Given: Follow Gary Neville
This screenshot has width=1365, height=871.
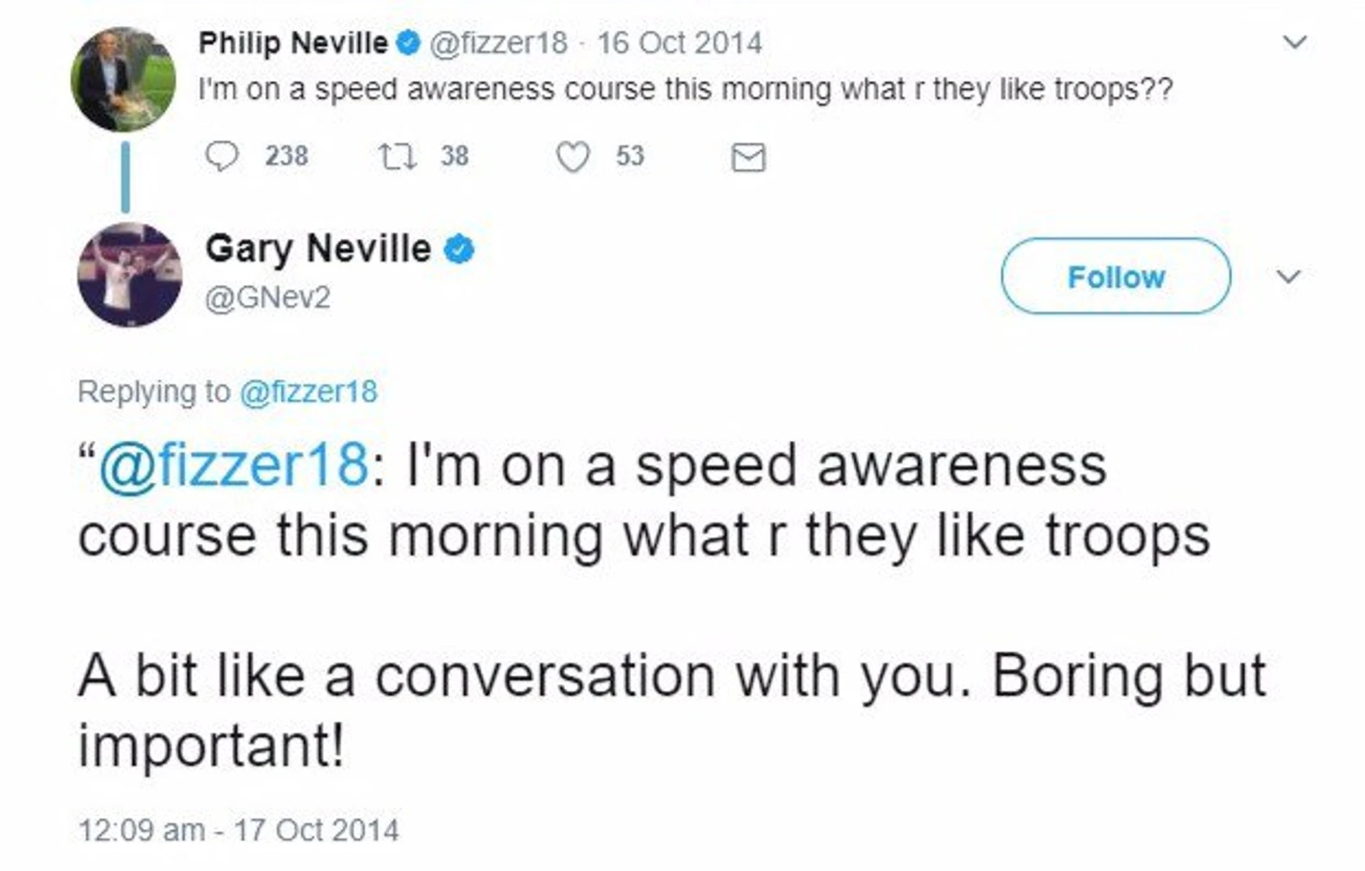Looking at the screenshot, I should point(1115,277).
